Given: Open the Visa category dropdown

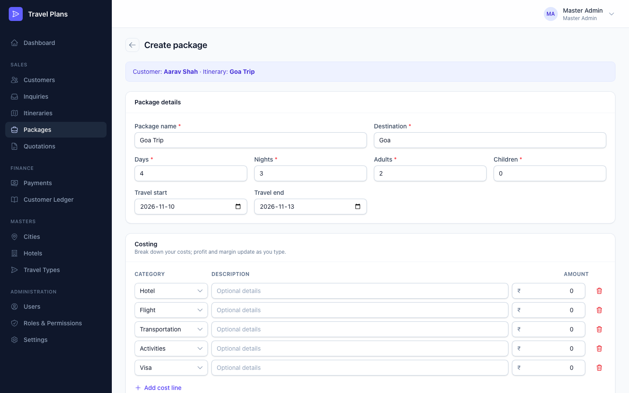Looking at the screenshot, I should tap(171, 368).
